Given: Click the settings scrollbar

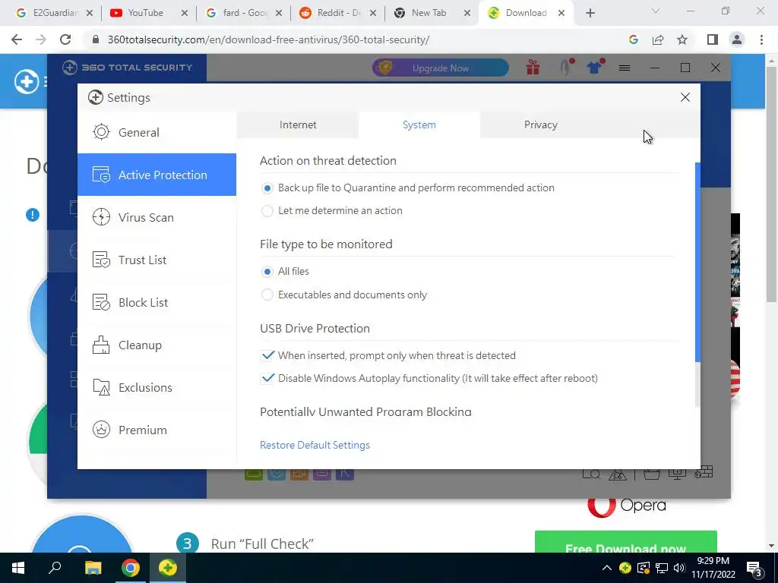Looking at the screenshot, I should (697, 262).
